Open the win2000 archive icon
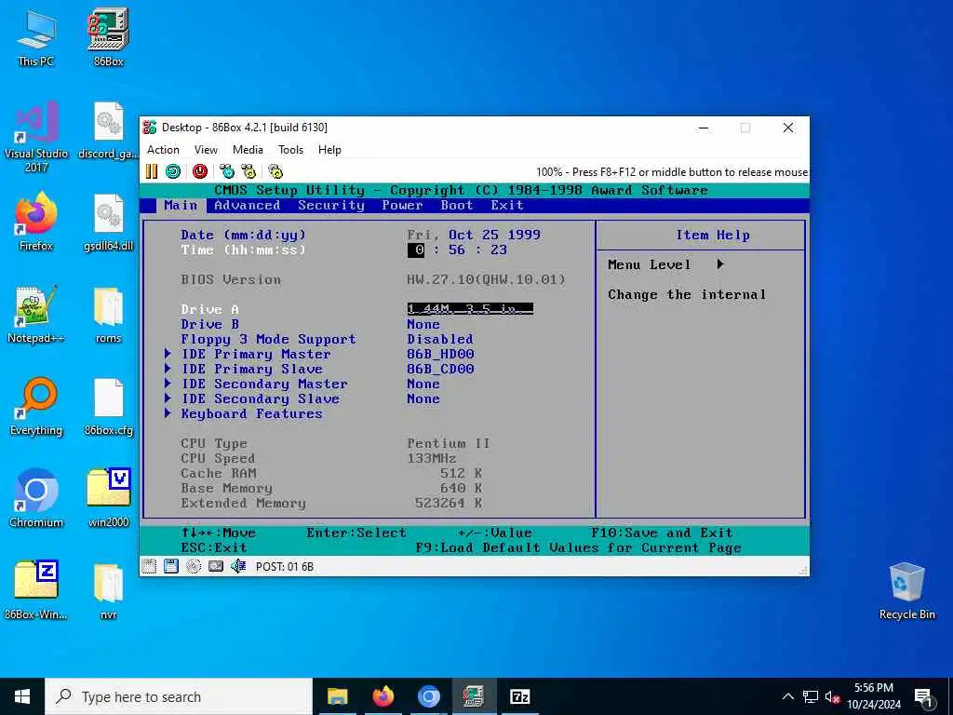This screenshot has height=715, width=953. pos(108,499)
